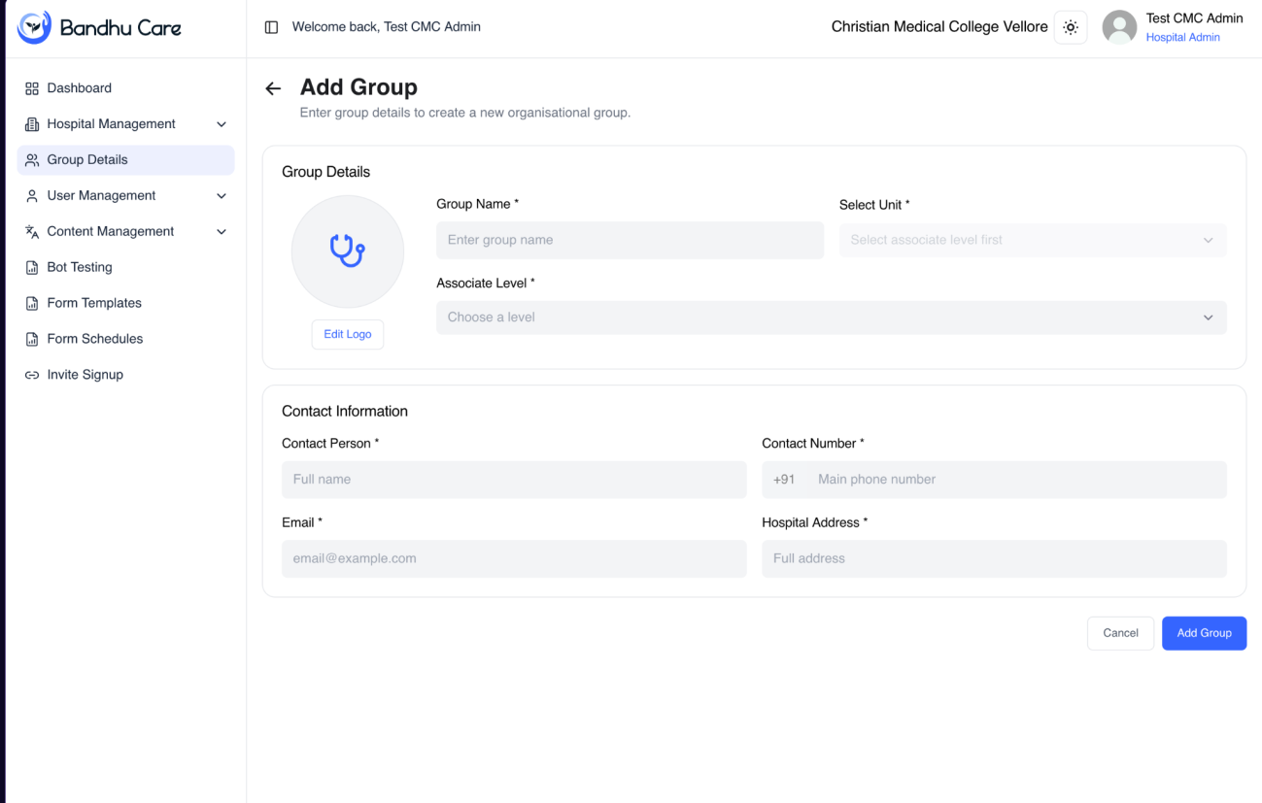
Task: Click the Christian Medical College Vellore text
Action: click(939, 27)
